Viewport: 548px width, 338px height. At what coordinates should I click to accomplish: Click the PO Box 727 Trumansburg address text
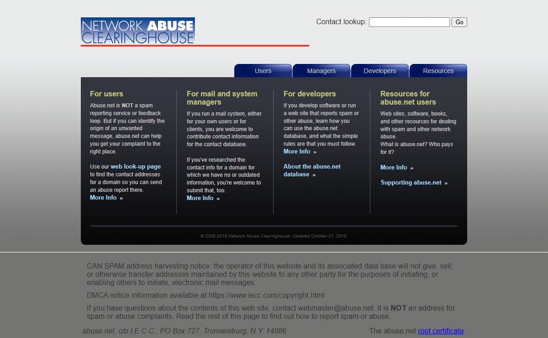tap(184, 331)
